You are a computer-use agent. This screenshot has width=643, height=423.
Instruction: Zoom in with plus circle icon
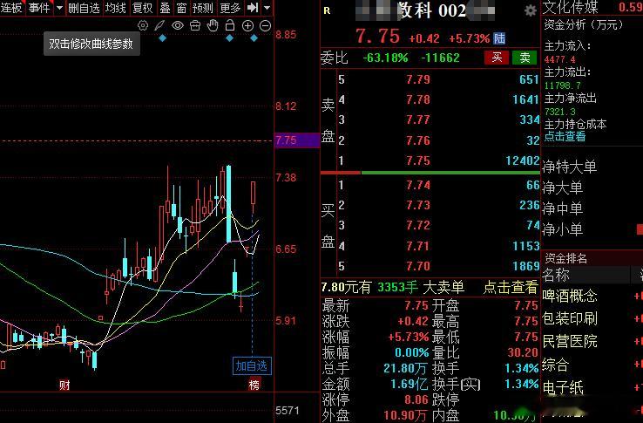coord(247,25)
